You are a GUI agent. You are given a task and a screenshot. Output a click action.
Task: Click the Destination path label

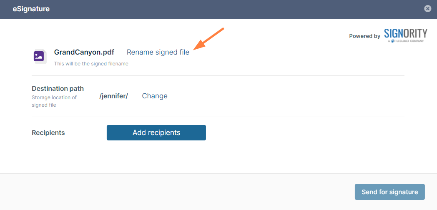tap(58, 88)
